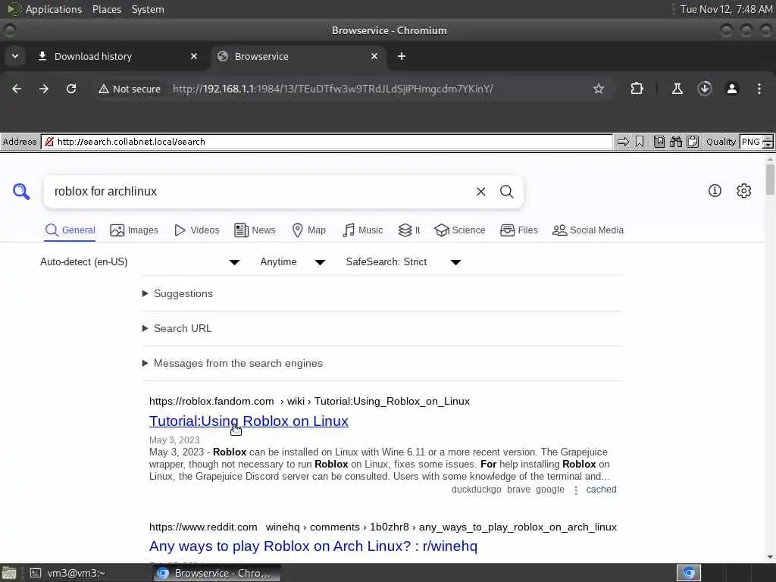This screenshot has width=776, height=582.
Task: Open Chromium three-dot menu
Action: [x=759, y=89]
